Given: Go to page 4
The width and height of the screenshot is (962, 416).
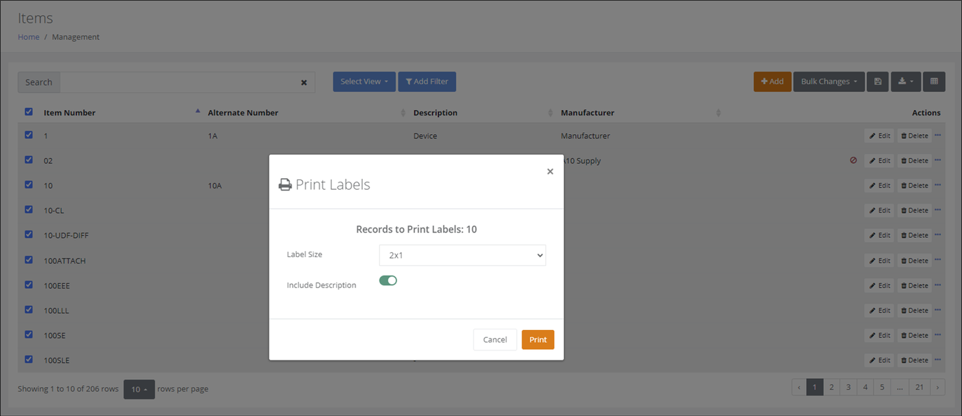Looking at the screenshot, I should click(x=866, y=387).
